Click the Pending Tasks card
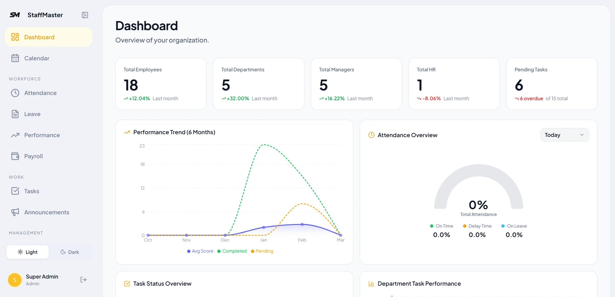This screenshot has height=297, width=615. [552, 84]
